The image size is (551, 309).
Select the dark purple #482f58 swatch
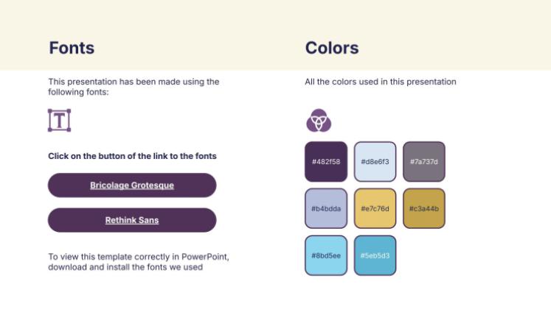pyautogui.click(x=326, y=162)
